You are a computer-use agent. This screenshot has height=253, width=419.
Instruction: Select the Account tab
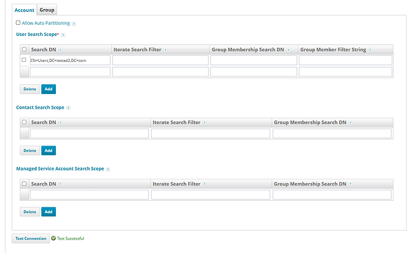coord(24,10)
